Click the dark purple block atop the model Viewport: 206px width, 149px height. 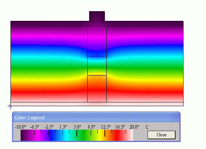coord(97,16)
